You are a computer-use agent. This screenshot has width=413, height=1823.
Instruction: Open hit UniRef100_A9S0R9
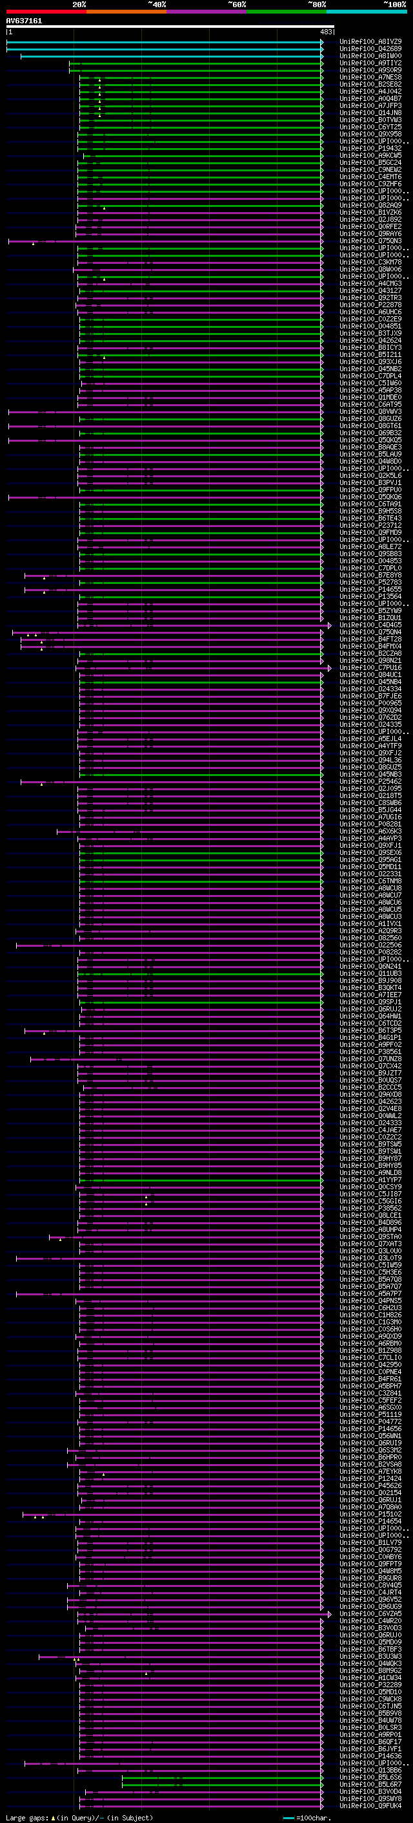pyautogui.click(x=370, y=70)
